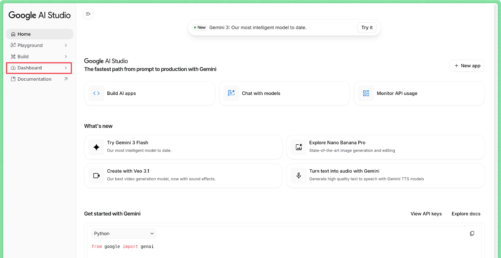The width and height of the screenshot is (501, 258).
Task: Click the Monitor API usage icon
Action: 366,93
